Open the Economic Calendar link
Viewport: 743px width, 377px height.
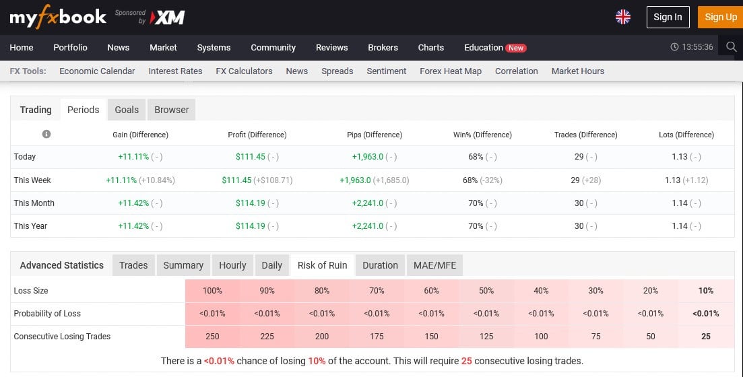point(97,71)
